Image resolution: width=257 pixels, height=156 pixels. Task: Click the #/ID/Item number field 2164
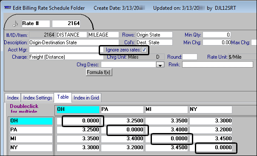pos(42,35)
